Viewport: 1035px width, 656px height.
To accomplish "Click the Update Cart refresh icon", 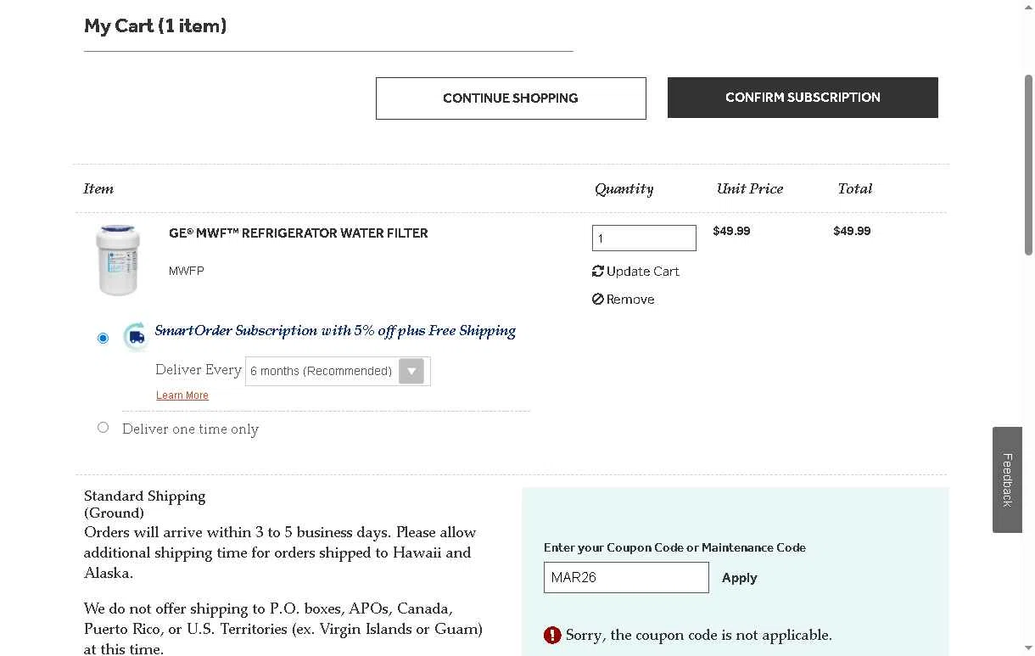I will [x=598, y=272].
